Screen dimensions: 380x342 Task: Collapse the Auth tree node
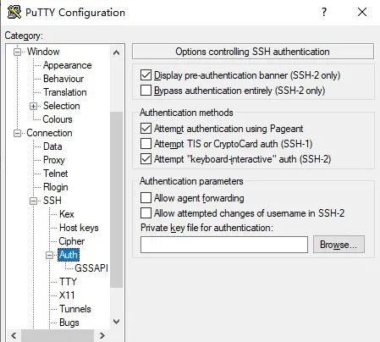49,255
